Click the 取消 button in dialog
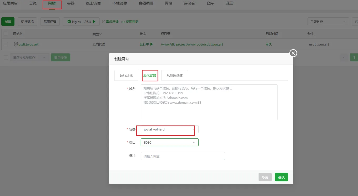 (x=265, y=177)
